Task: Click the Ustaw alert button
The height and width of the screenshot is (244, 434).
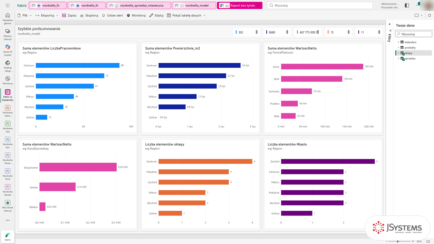Action: tap(112, 15)
